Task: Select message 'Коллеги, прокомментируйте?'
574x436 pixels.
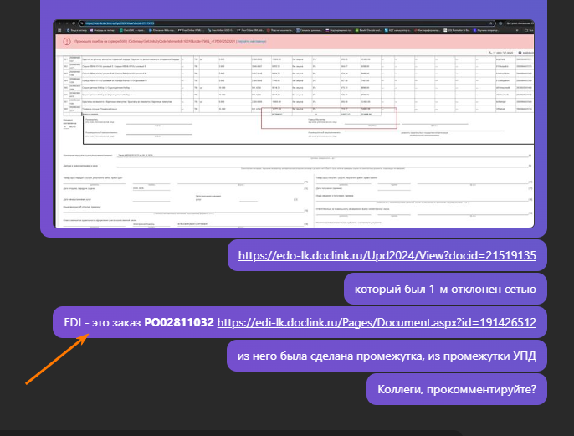Action: pos(457,389)
